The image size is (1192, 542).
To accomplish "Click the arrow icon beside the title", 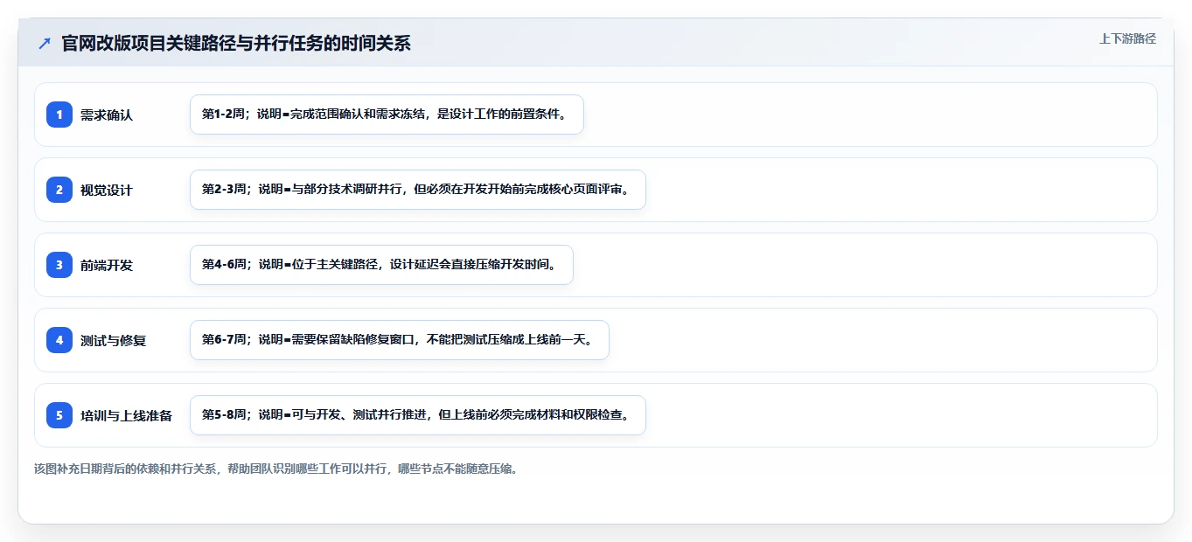I will pyautogui.click(x=45, y=44).
